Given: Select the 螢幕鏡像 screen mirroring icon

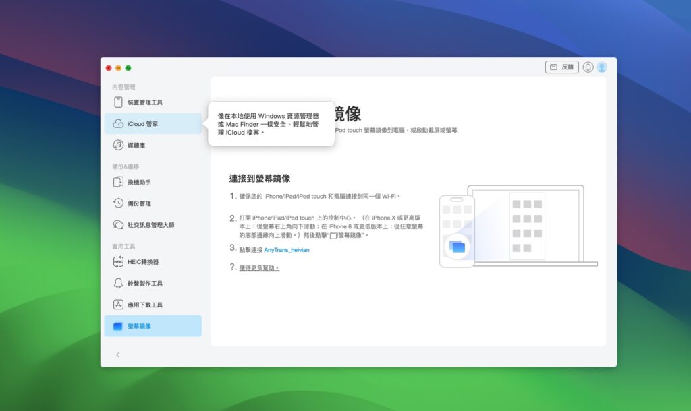Looking at the screenshot, I should point(119,325).
